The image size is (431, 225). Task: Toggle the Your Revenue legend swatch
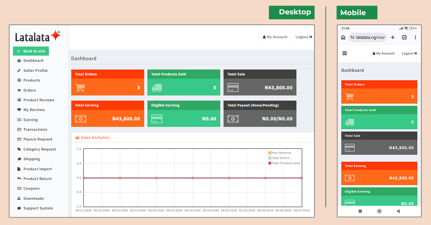[270, 153]
